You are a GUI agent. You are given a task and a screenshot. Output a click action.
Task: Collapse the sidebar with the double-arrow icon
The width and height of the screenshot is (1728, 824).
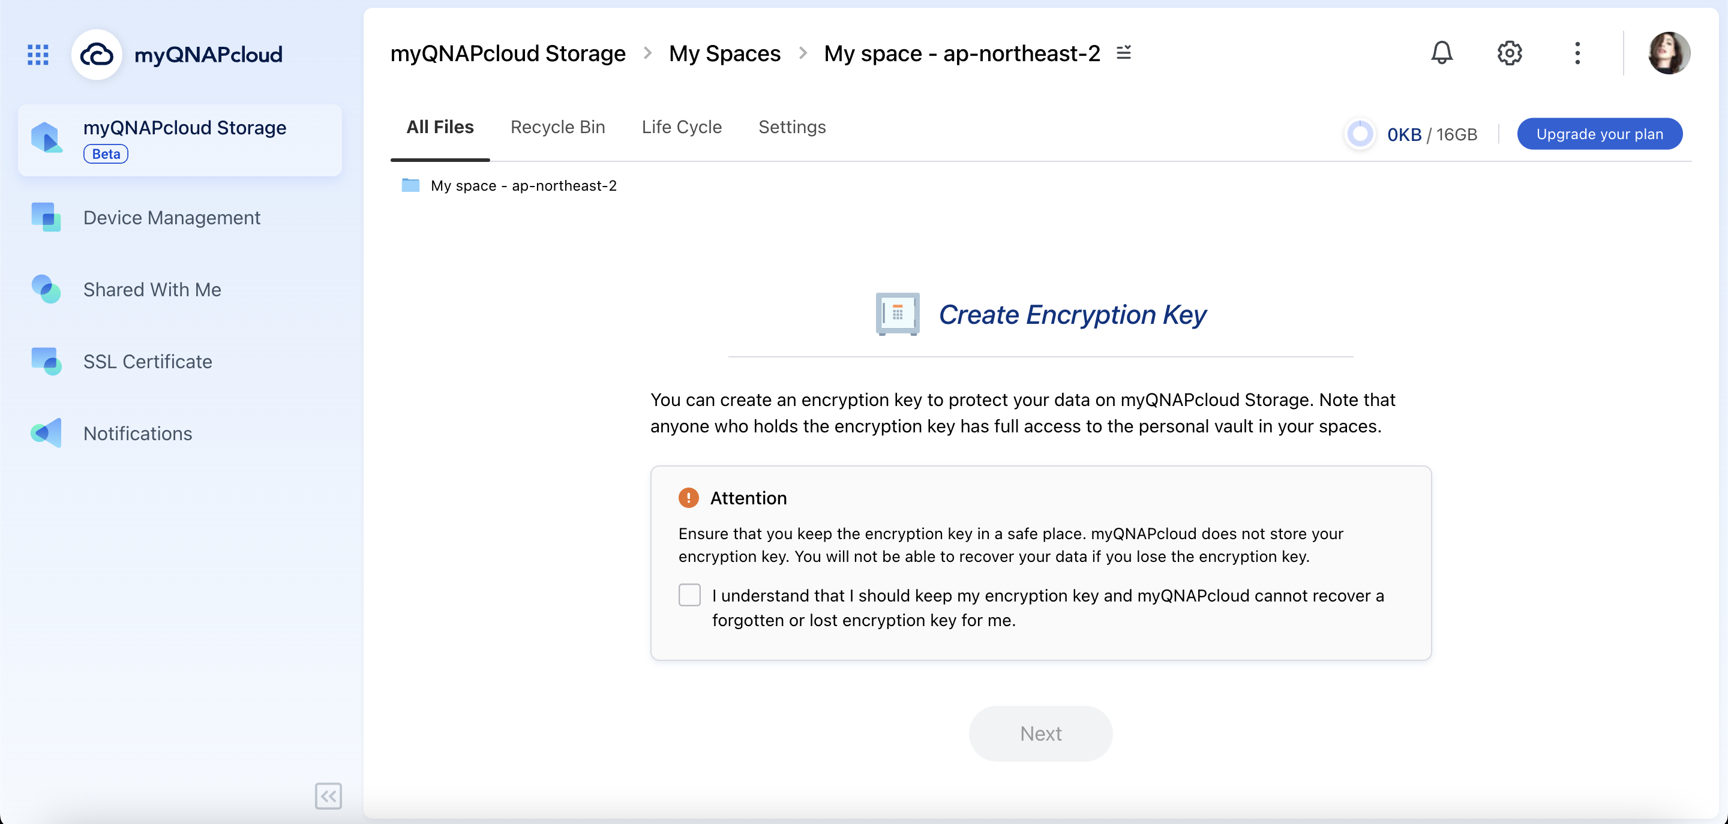click(x=328, y=796)
